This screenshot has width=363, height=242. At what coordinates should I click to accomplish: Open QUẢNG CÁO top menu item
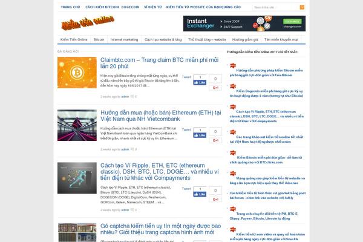pos(231,7)
